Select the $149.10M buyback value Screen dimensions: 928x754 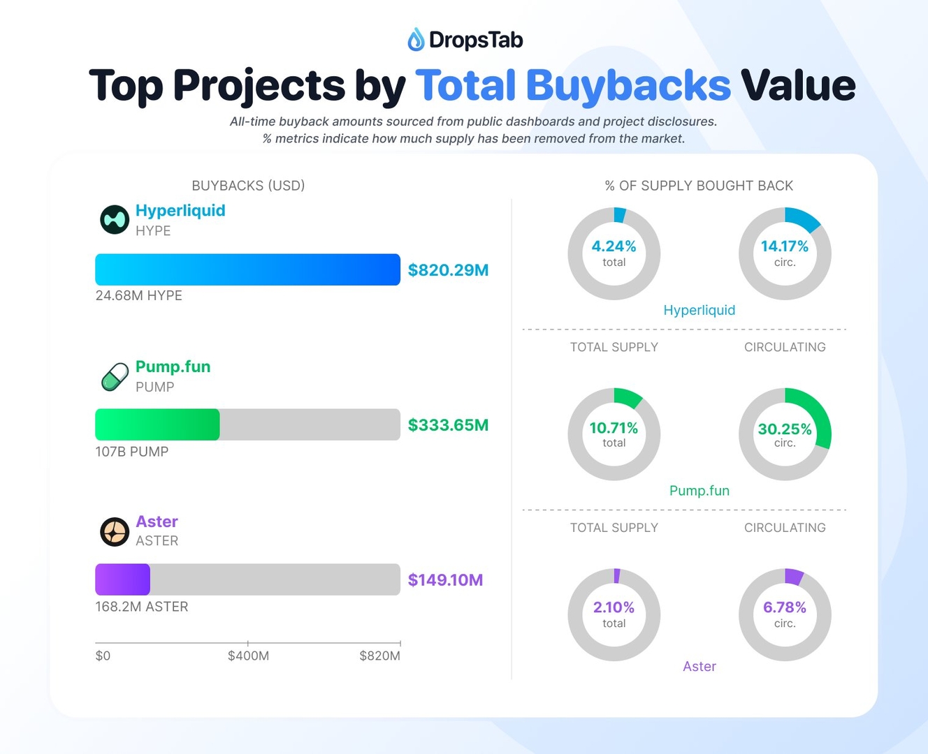[445, 580]
